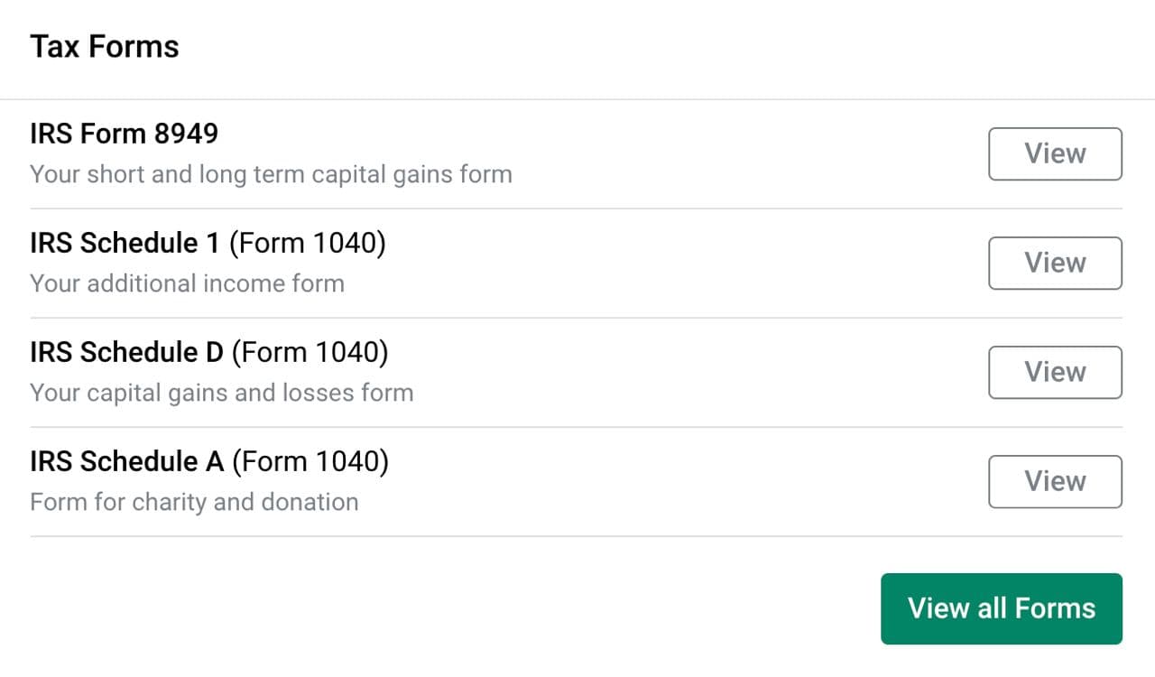Image resolution: width=1155 pixels, height=677 pixels.
Task: Click the green View all Forms button
Action: [1001, 608]
